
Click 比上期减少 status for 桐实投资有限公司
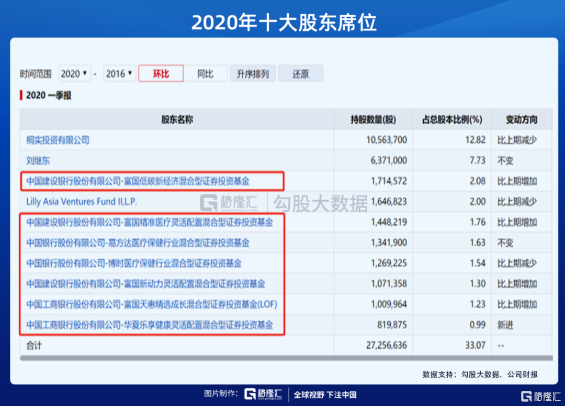tap(517, 140)
